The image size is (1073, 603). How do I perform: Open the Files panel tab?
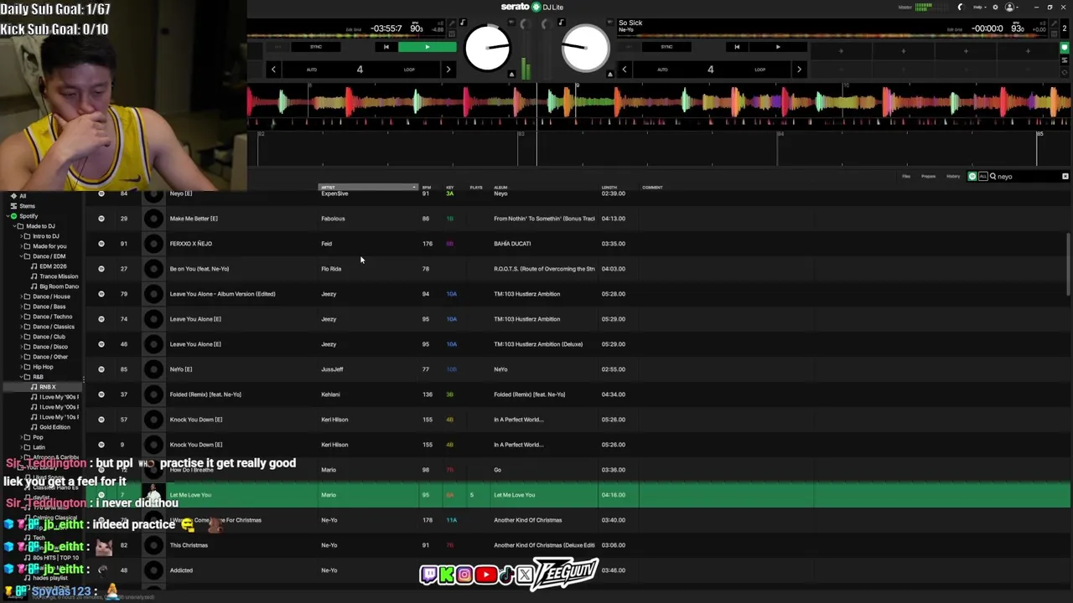906,177
